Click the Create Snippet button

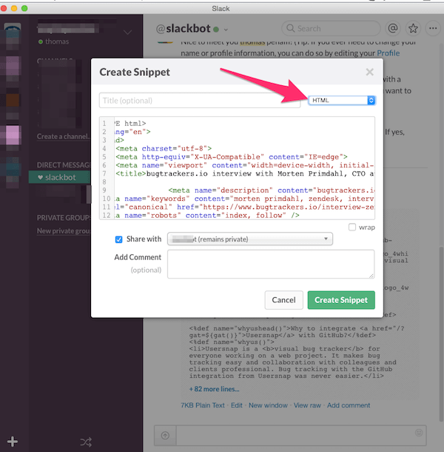pos(341,300)
